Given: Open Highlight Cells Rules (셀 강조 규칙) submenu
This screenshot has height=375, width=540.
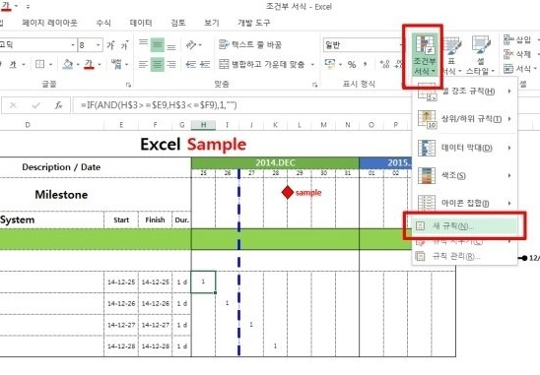Looking at the screenshot, I should [464, 92].
